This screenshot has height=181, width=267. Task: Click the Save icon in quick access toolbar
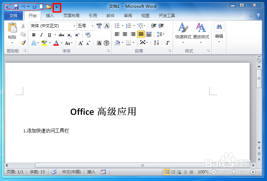[x=16, y=7]
